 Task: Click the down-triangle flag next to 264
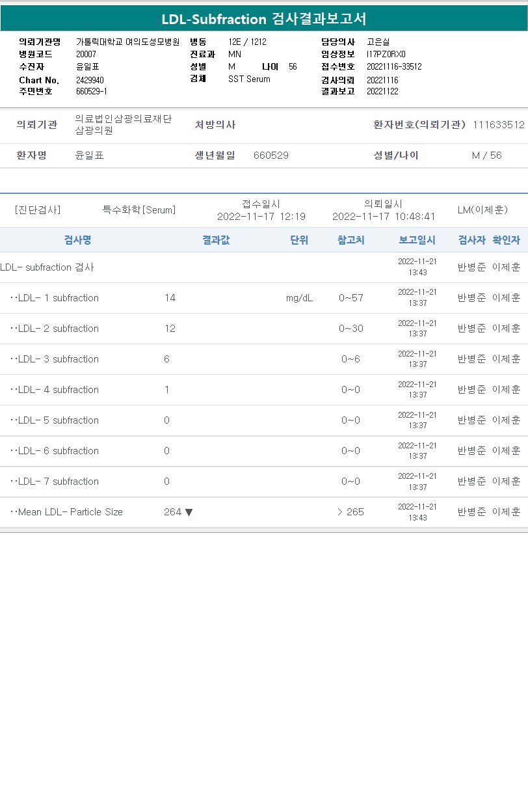pyautogui.click(x=189, y=512)
